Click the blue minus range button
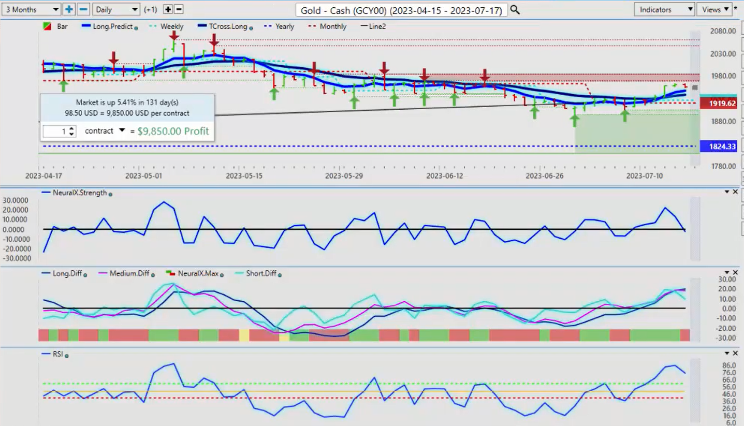Image resolution: width=744 pixels, height=426 pixels. 83,9
